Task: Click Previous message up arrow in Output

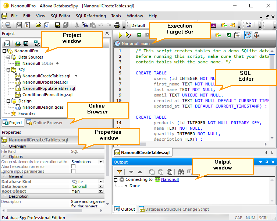Action: tap(140, 172)
